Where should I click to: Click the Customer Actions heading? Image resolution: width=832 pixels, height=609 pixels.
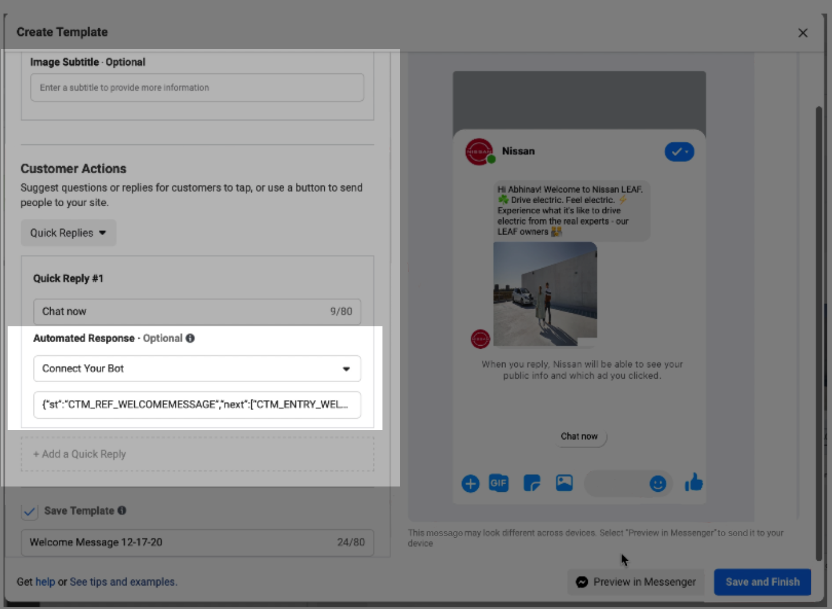pos(74,168)
